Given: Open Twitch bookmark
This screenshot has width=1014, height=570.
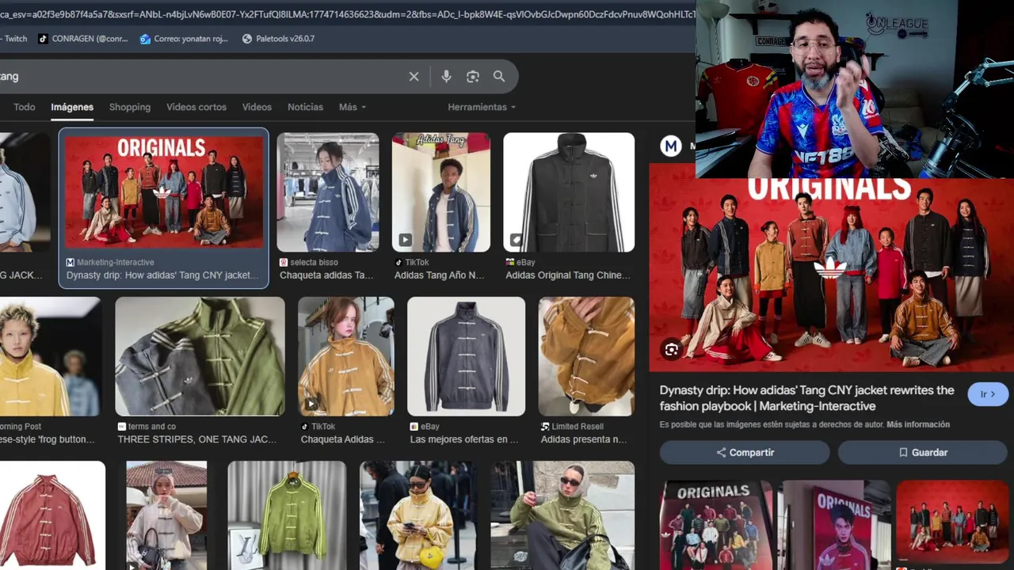Looking at the screenshot, I should tap(13, 38).
